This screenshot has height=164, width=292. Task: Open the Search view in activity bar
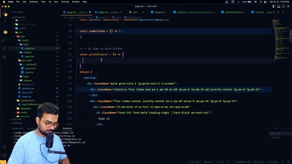click(x=5, y=22)
